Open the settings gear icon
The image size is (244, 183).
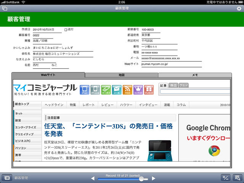(239, 8)
